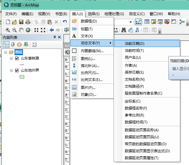Open the ArcToolbox red toolbox icon

[167, 22]
